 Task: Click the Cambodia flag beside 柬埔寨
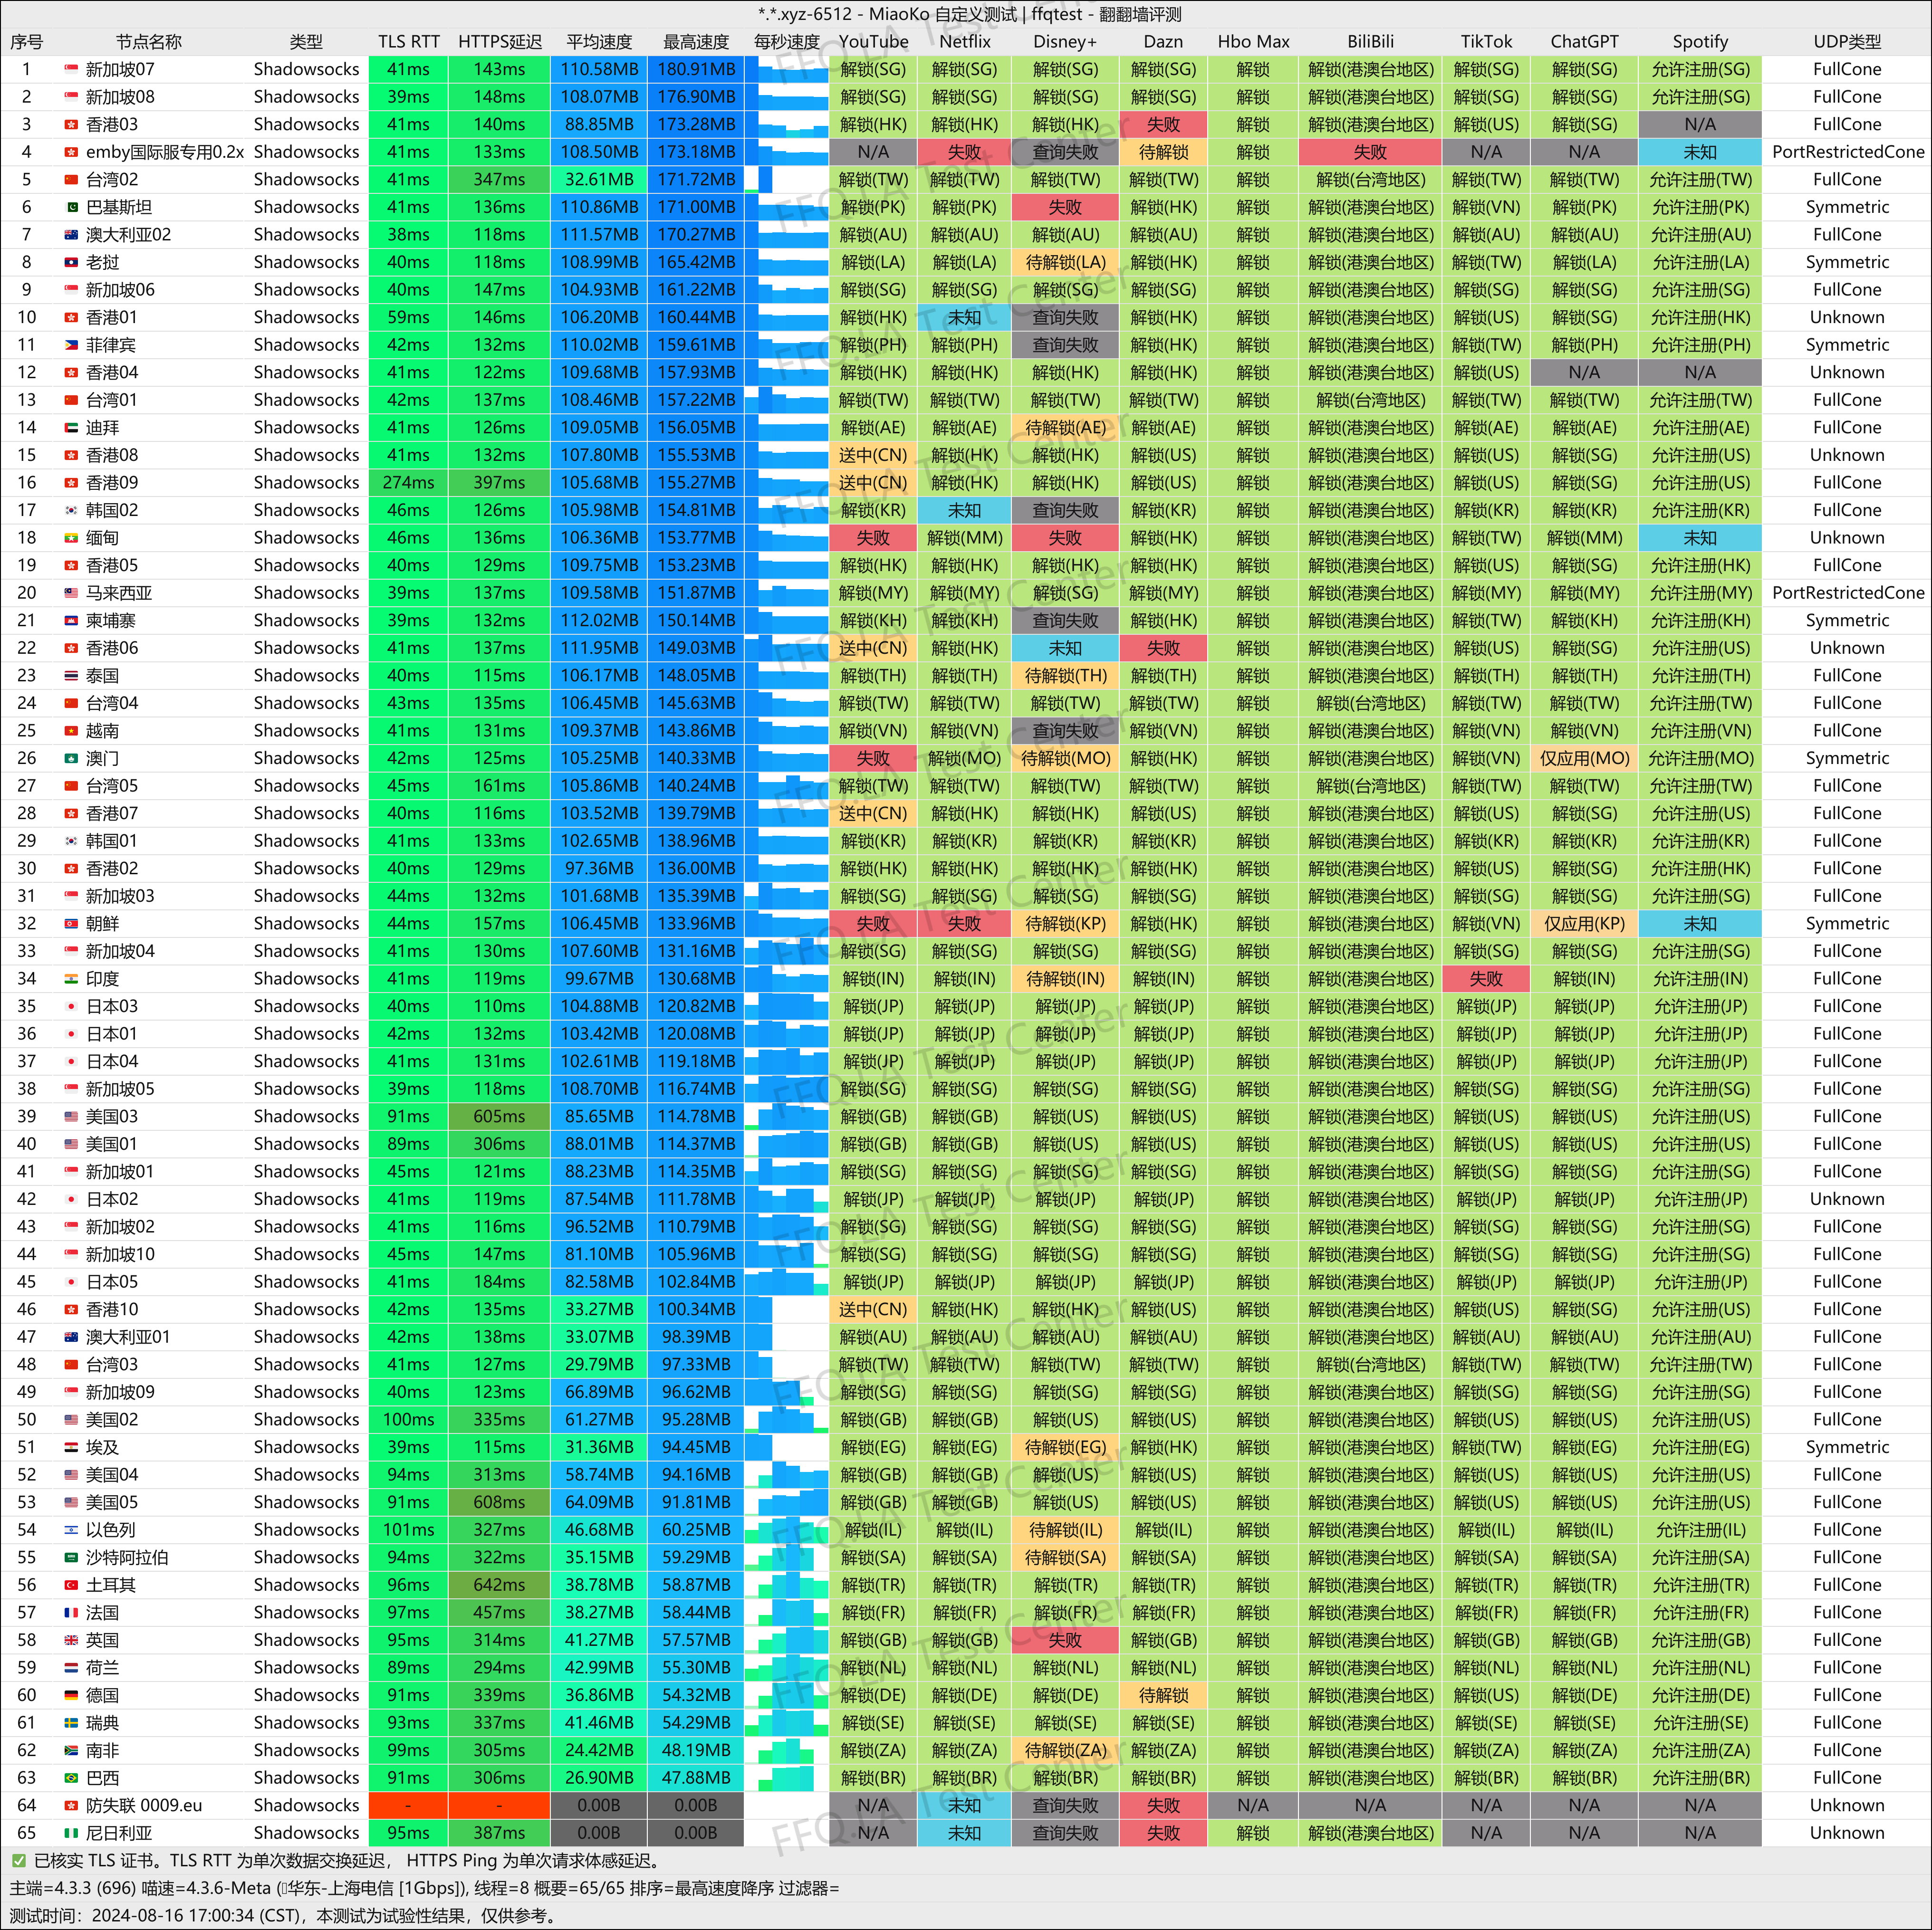(x=71, y=621)
